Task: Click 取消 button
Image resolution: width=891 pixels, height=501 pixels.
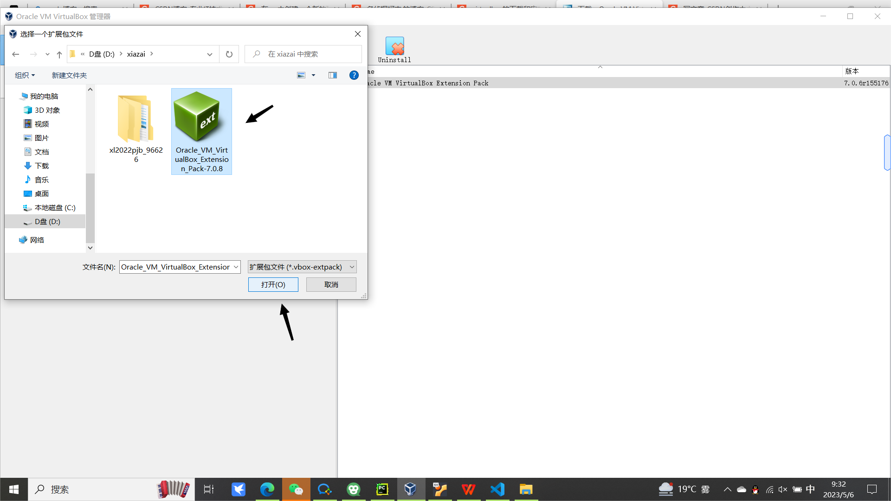Action: point(331,284)
